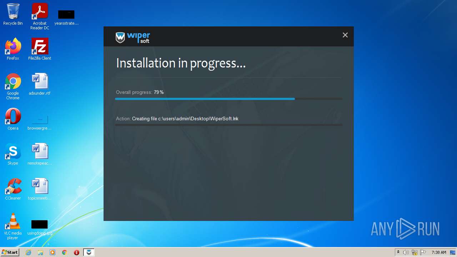
Task: Click the overall progress bar
Action: [228, 99]
